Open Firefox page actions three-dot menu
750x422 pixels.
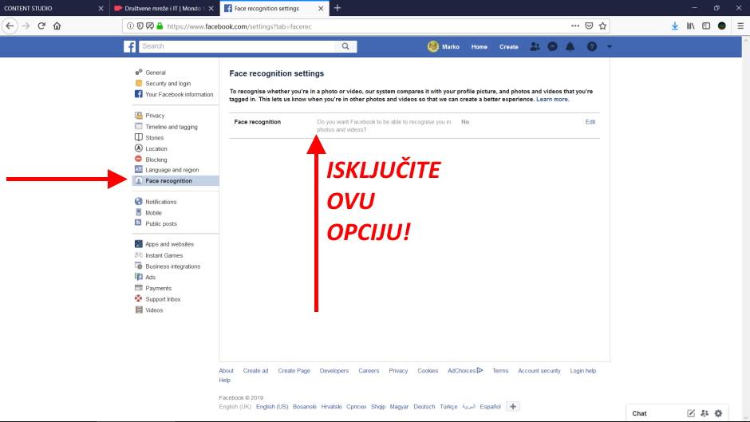[x=575, y=26]
